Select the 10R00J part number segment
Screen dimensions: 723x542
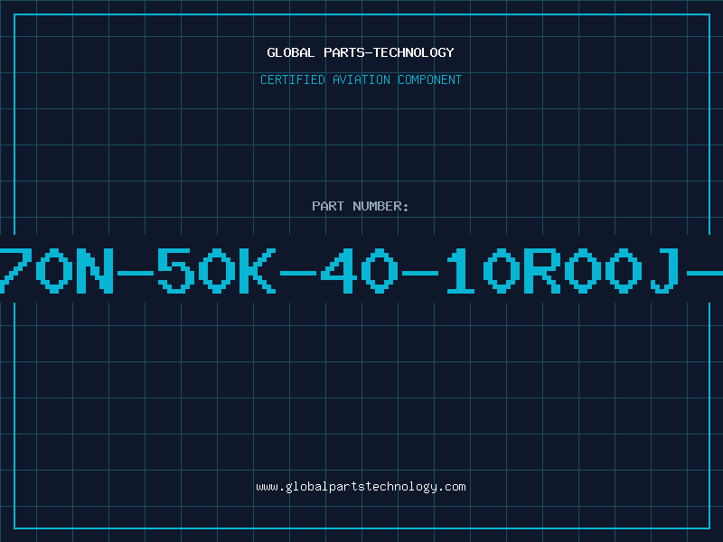point(563,271)
